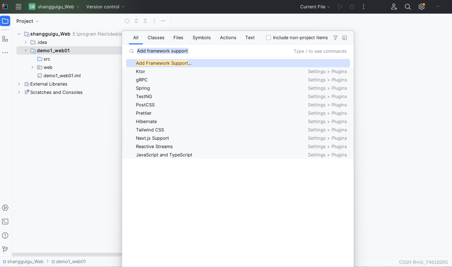The width and height of the screenshot is (452, 267).
Task: Open the Services tool window icon
Action: click(5, 208)
